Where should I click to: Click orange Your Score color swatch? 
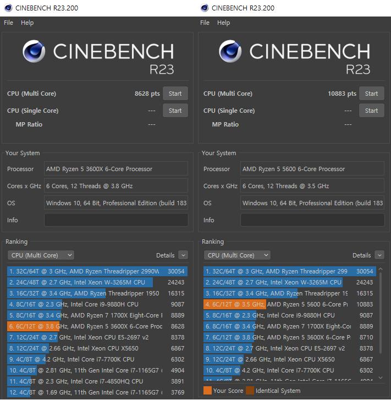tap(207, 391)
